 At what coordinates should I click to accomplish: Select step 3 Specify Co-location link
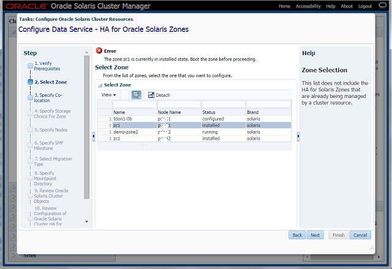48,98
